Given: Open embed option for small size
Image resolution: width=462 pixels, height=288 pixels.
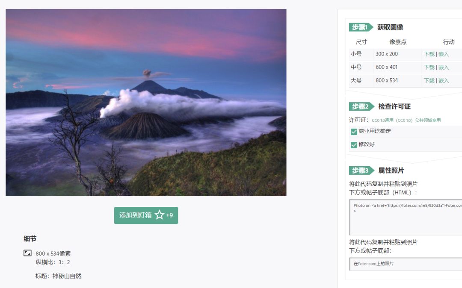Looking at the screenshot, I should (x=444, y=54).
